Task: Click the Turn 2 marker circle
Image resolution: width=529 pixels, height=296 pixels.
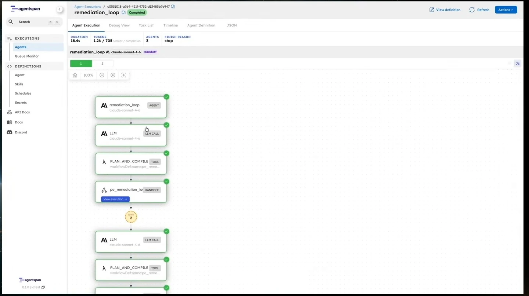Action: click(131, 217)
